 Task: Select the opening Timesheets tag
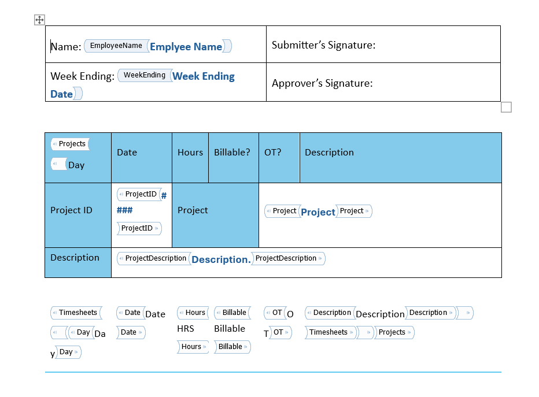(x=77, y=313)
